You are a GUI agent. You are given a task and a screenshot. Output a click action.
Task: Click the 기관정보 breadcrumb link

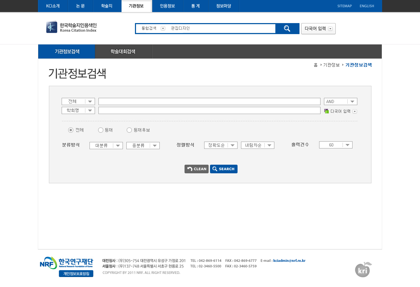331,65
